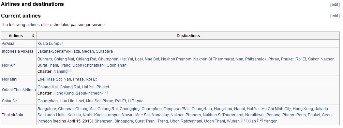Sort the table by Airlines column arrow
The height and width of the screenshot is (128, 343).
[33, 35]
